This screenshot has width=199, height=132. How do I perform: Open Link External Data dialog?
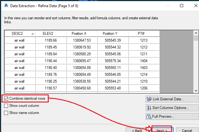point(172,99)
